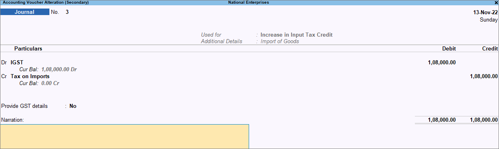Click the voucher number 3 field
This screenshot has width=499, height=149.
67,12
